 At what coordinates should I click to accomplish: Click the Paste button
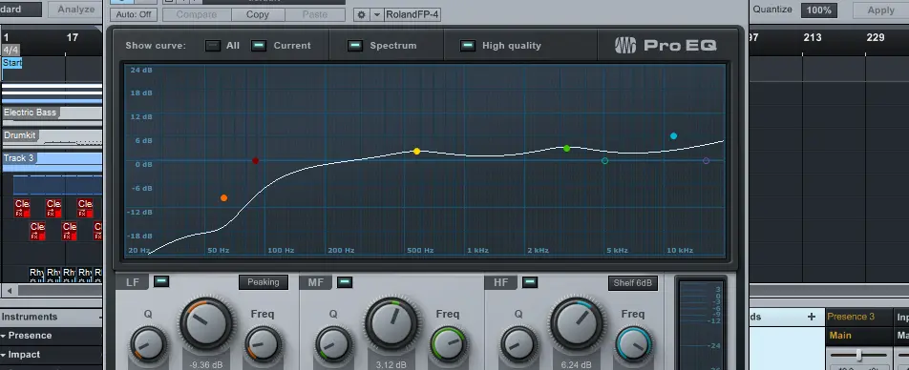pos(315,14)
